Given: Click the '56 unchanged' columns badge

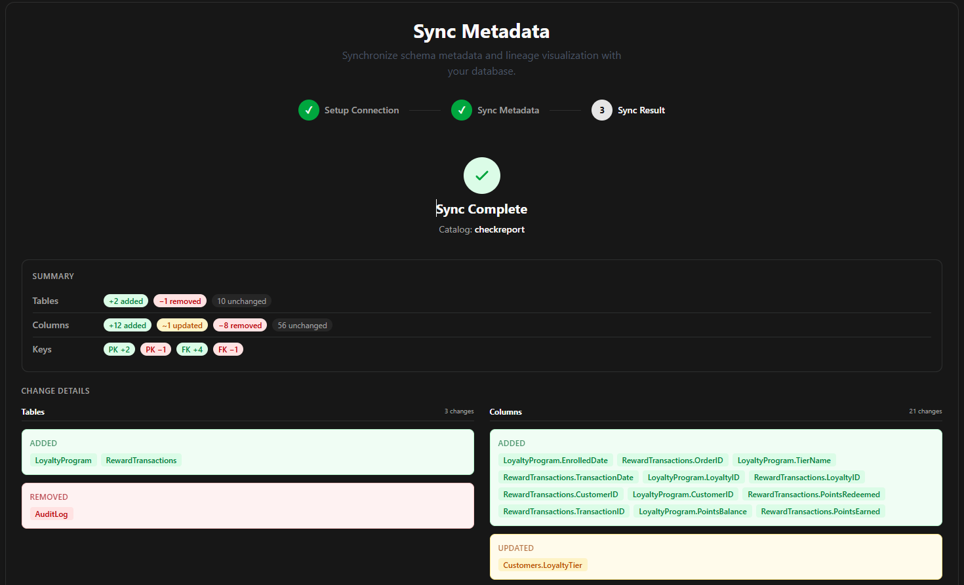Looking at the screenshot, I should (302, 325).
